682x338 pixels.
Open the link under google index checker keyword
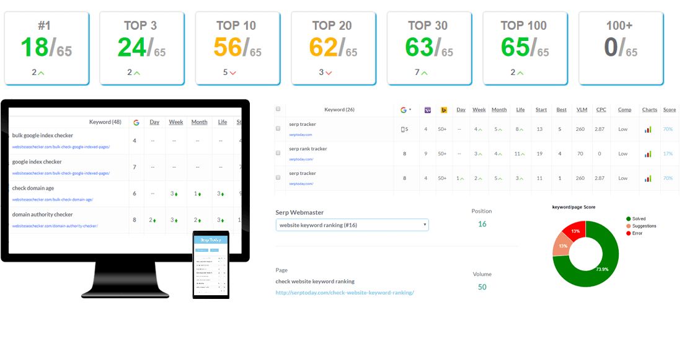(61, 173)
